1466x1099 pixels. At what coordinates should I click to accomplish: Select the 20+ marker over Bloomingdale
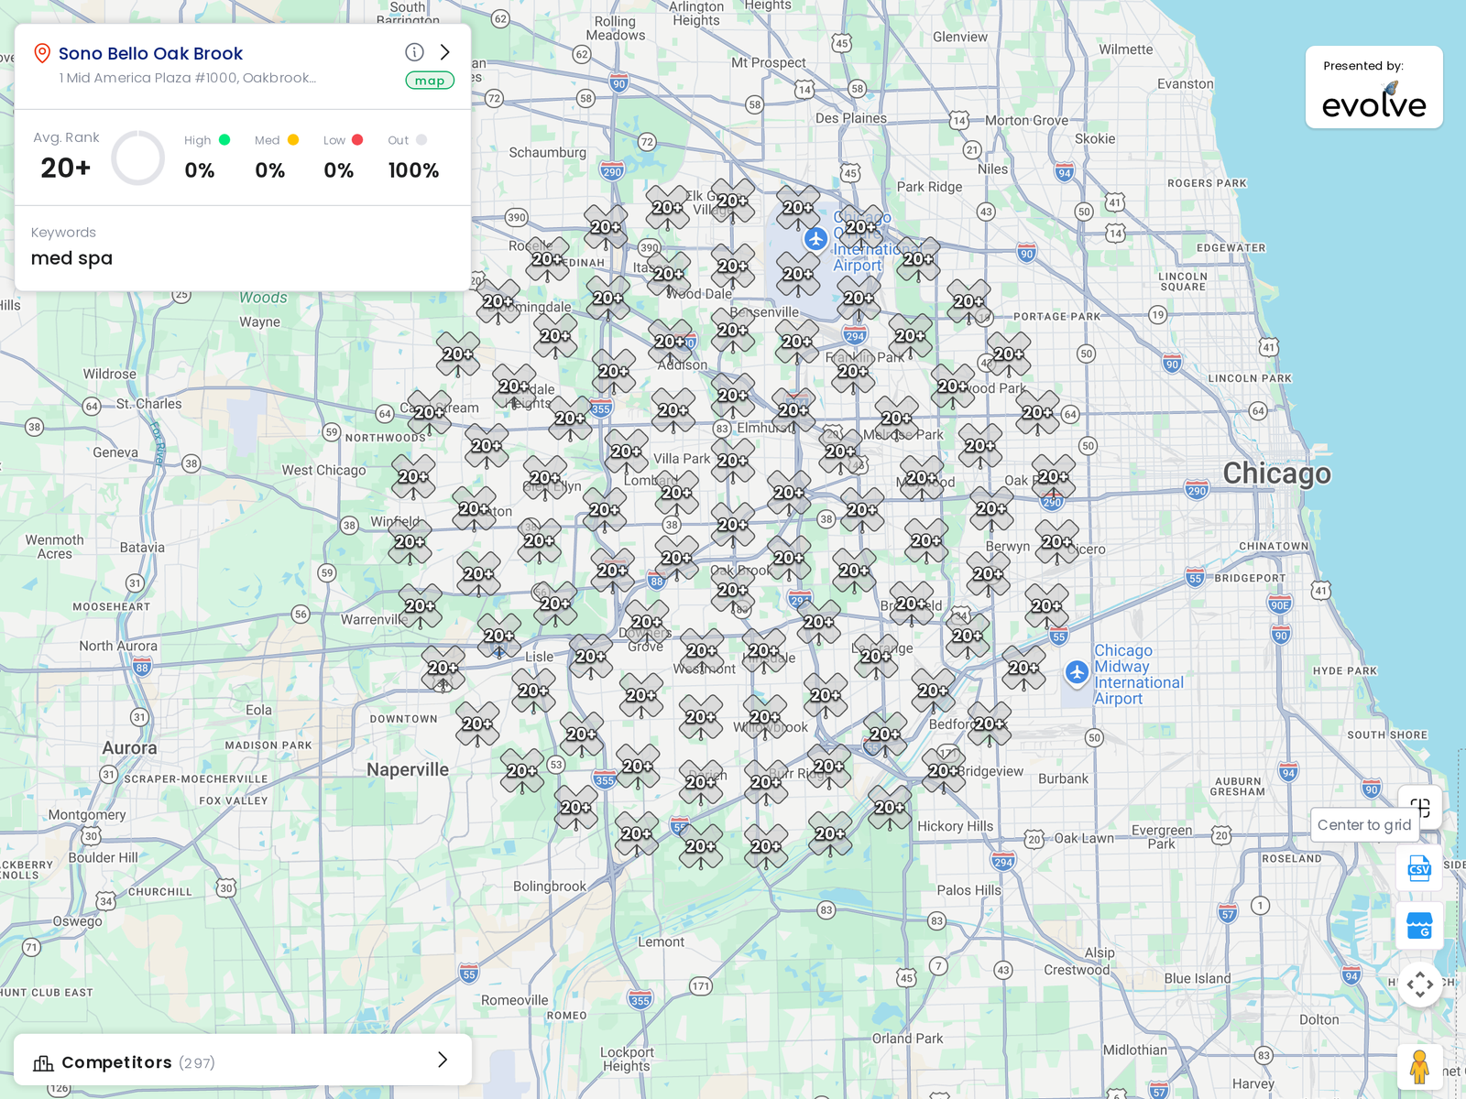point(498,302)
